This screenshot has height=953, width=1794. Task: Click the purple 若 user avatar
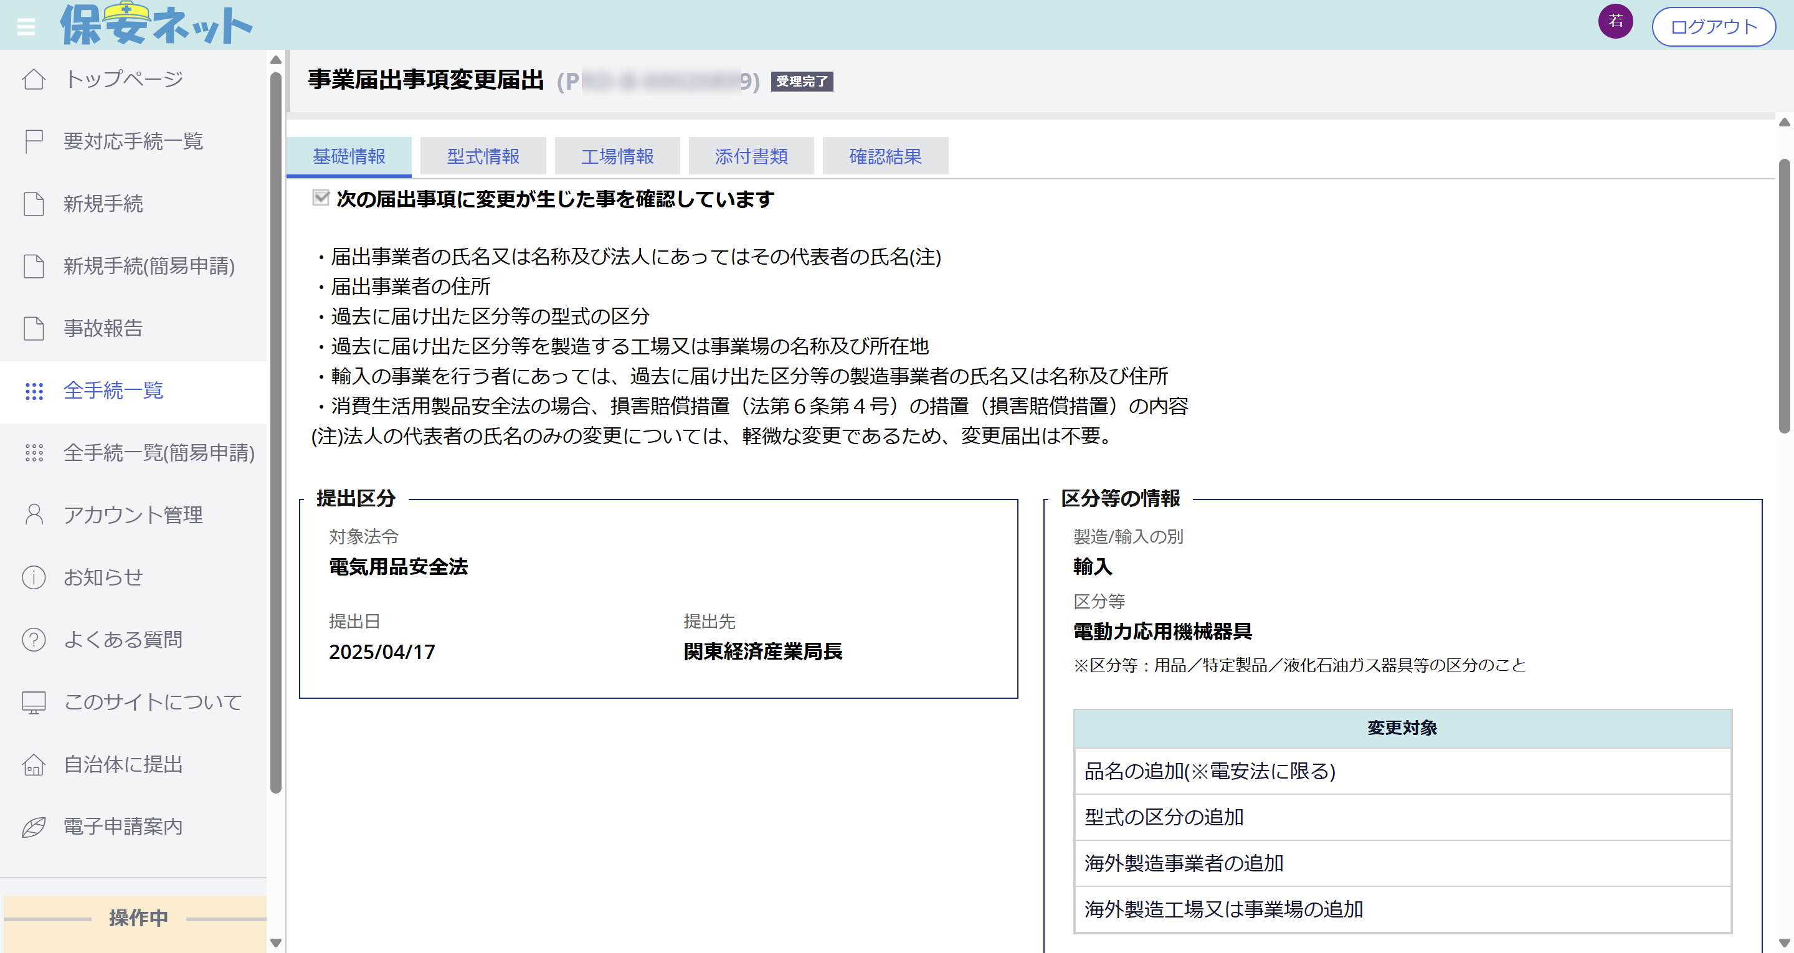(x=1615, y=22)
